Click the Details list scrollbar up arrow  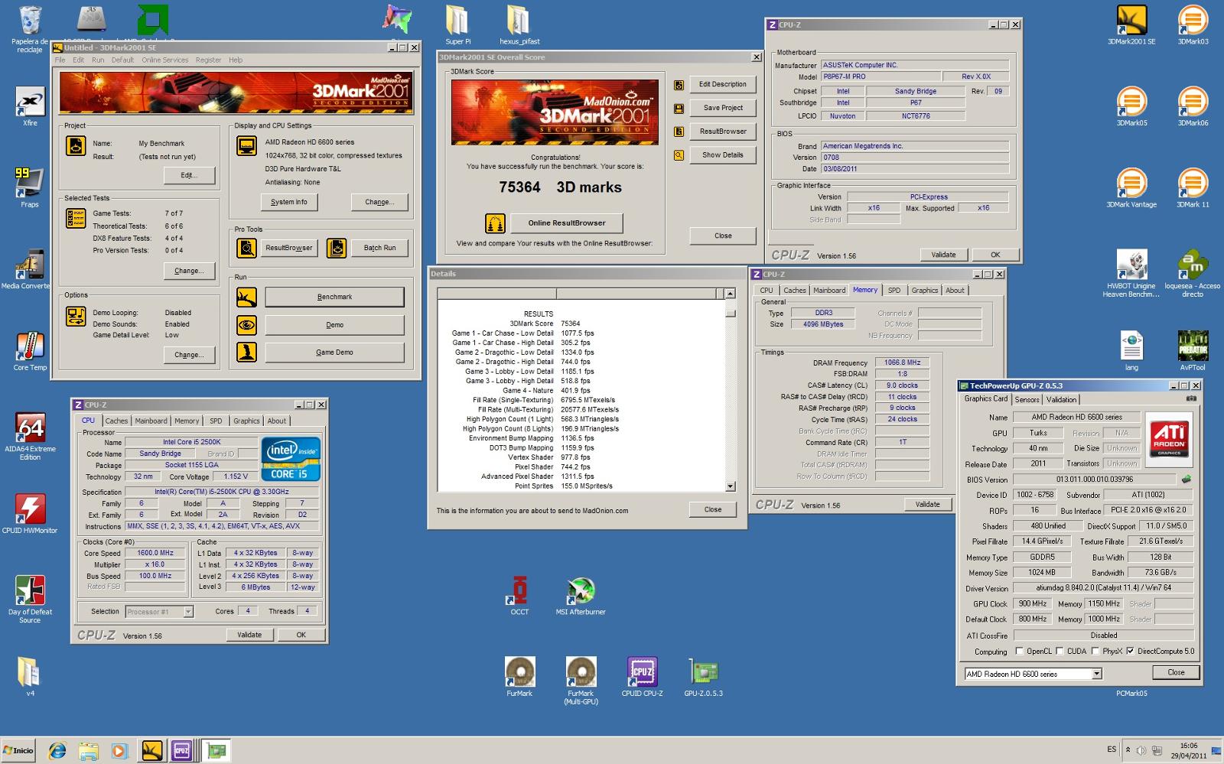click(730, 294)
